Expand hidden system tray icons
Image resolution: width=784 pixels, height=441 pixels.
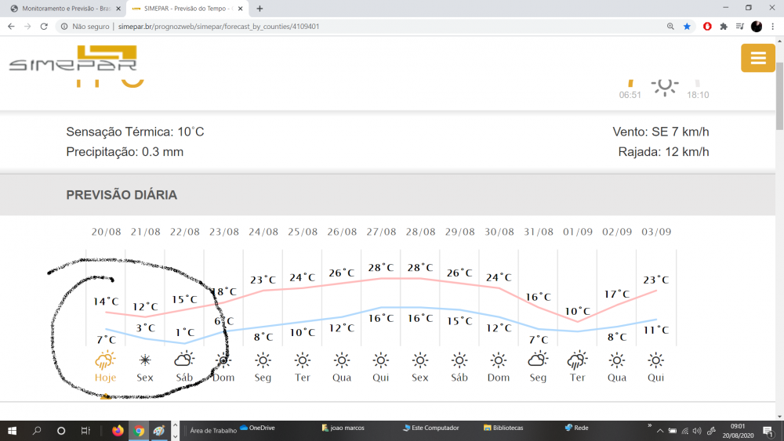[x=660, y=431]
